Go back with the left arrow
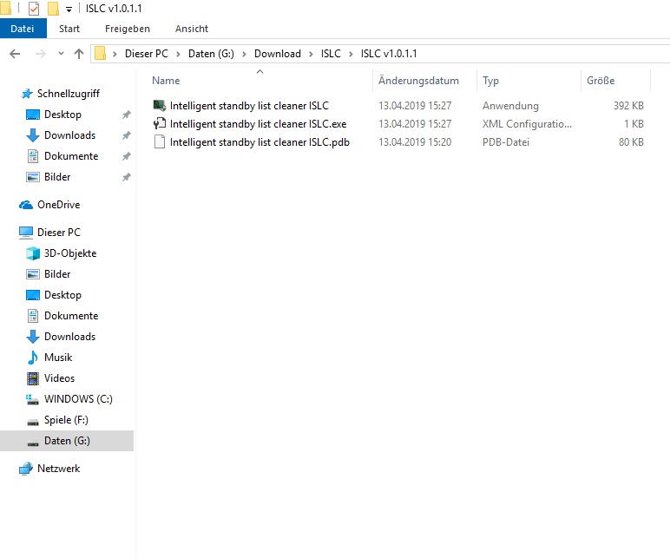 click(x=15, y=54)
